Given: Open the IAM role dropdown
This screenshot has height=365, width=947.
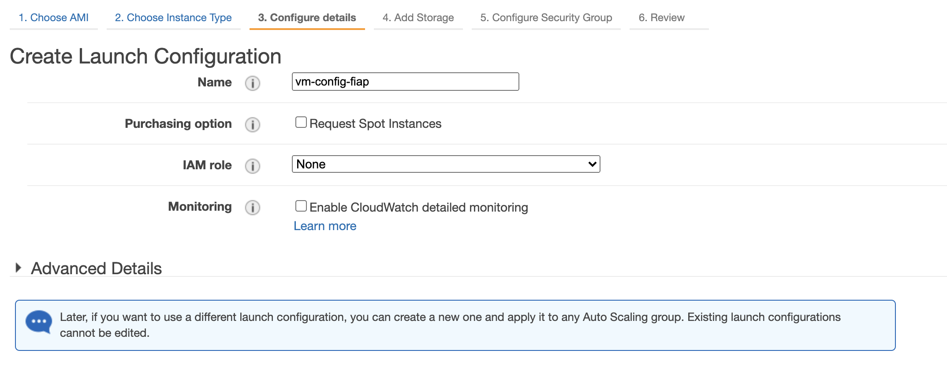Looking at the screenshot, I should pos(445,164).
